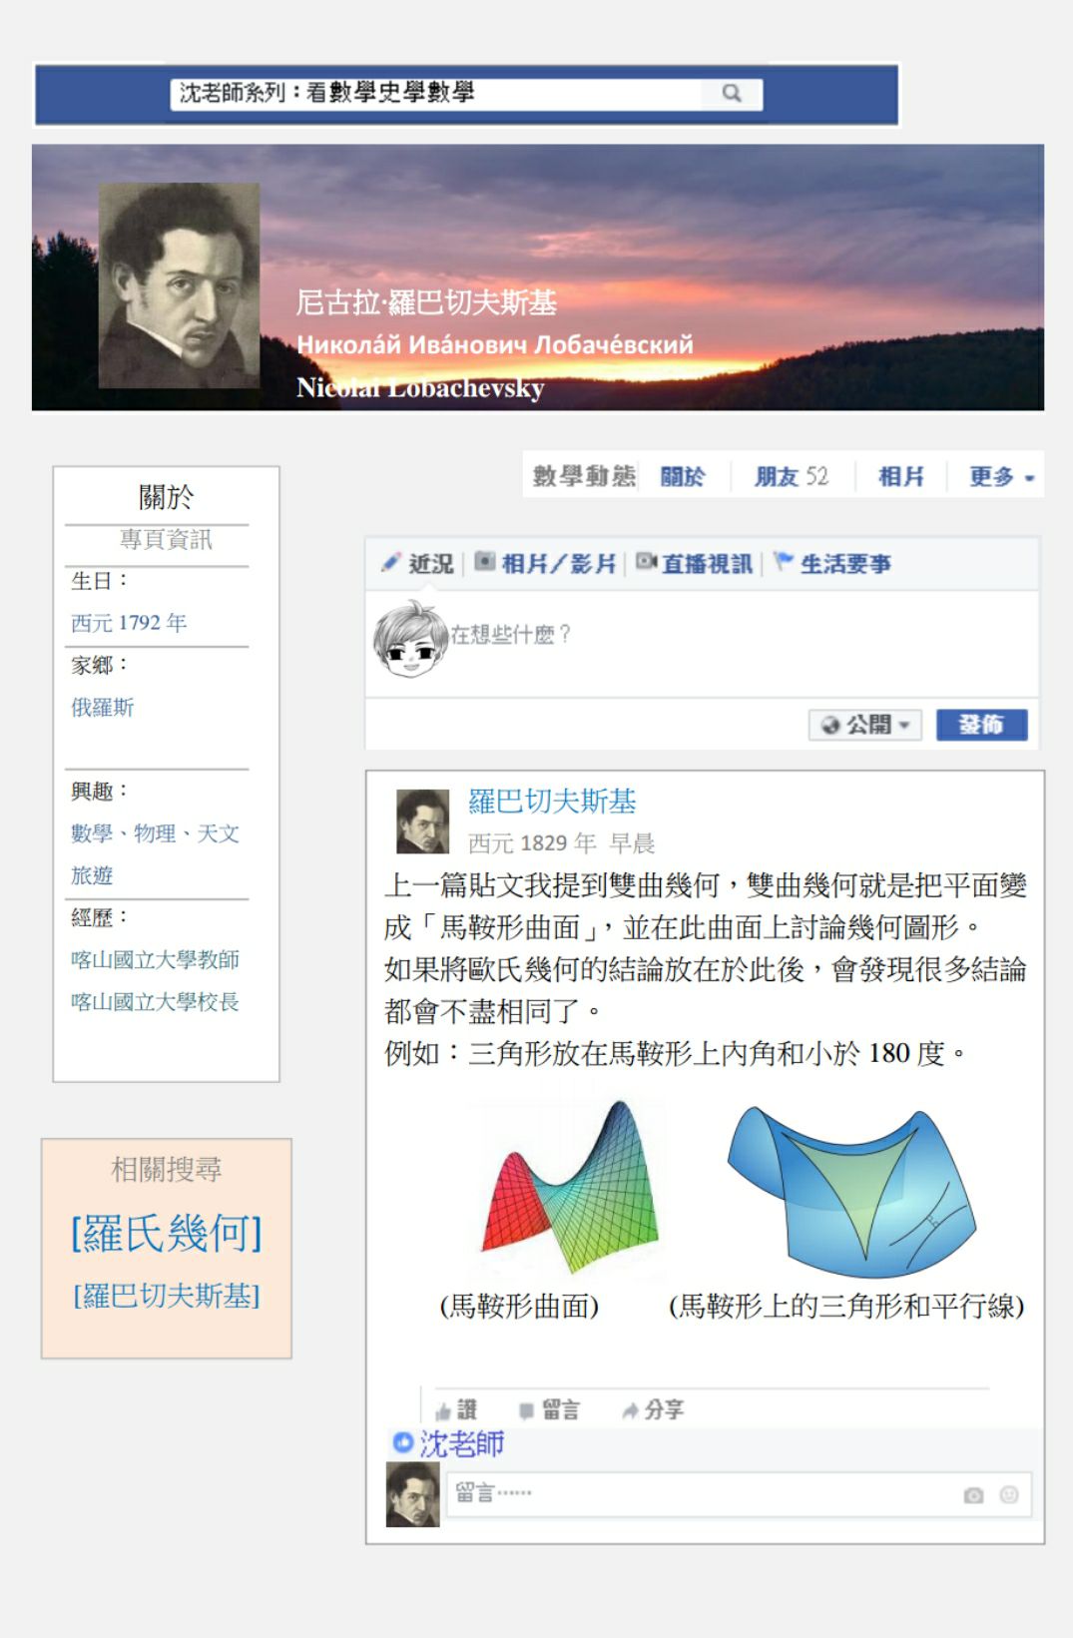Expand the 更多 dropdown menu
Screen dimensions: 1073x1638
pyautogui.click(x=1002, y=477)
